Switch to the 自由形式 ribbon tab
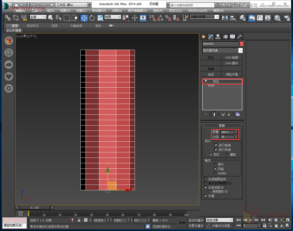This screenshot has width=293, height=231. pos(32,25)
